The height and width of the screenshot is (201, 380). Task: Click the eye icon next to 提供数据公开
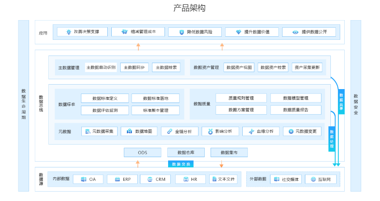tap(296, 32)
